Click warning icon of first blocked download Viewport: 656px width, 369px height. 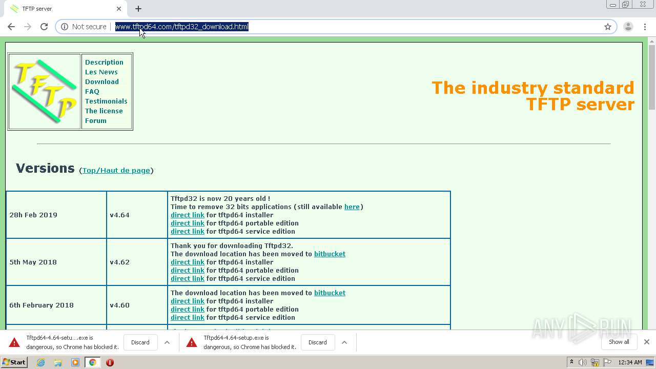click(14, 342)
